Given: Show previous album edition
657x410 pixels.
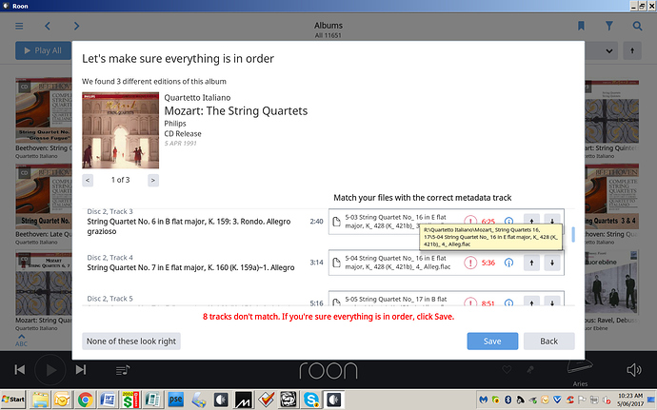Looking at the screenshot, I should click(88, 180).
